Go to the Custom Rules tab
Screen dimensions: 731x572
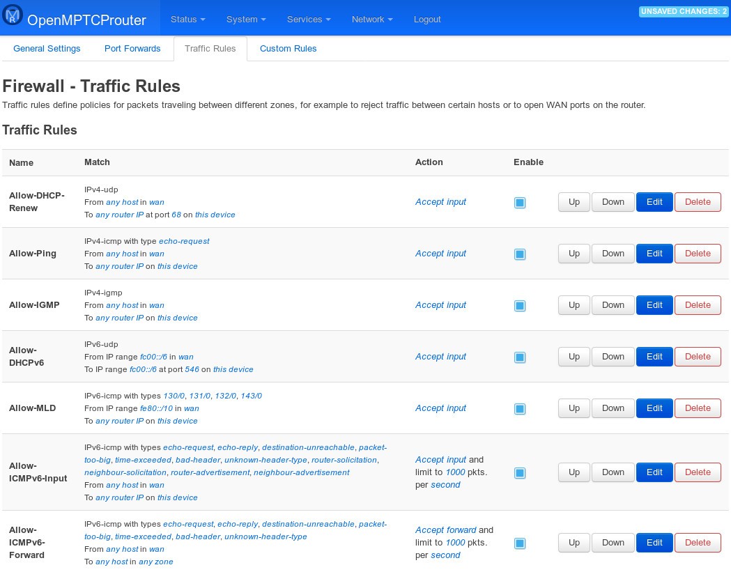point(288,49)
